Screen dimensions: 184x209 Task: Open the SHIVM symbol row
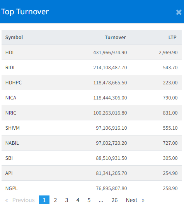92,128
